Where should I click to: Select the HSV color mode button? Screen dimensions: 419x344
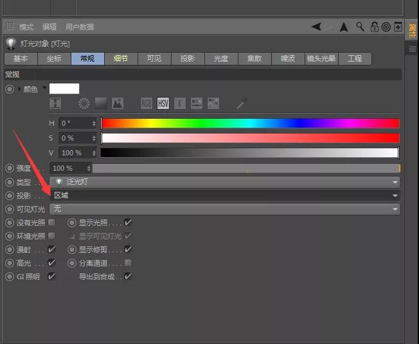coord(163,103)
